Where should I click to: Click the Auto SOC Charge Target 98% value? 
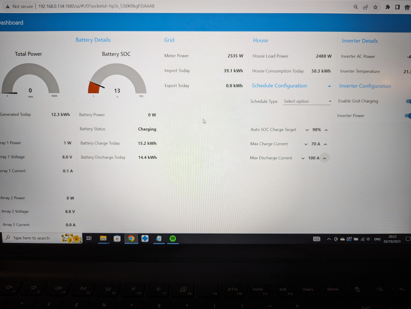point(316,130)
